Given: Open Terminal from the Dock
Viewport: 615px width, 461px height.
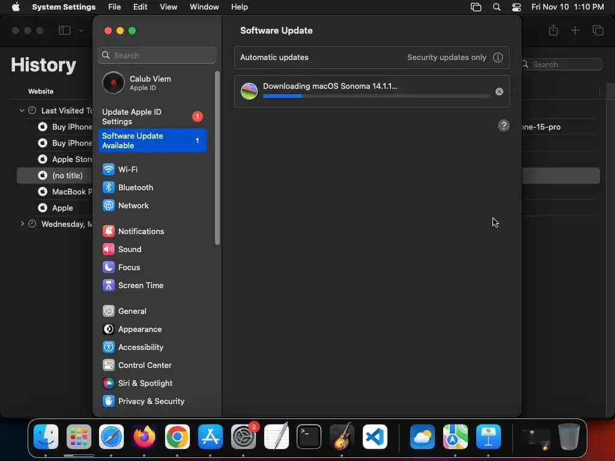Looking at the screenshot, I should click(309, 437).
